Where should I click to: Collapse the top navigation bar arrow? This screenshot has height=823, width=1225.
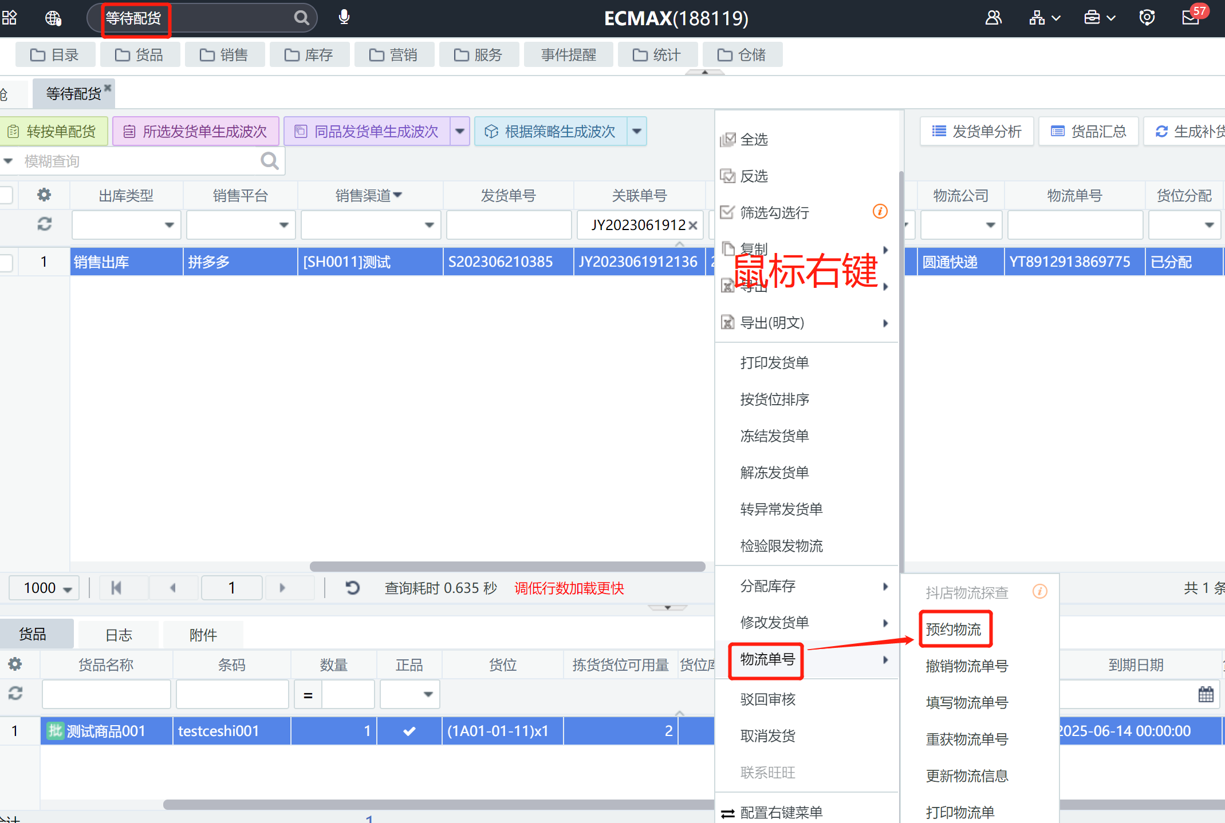705,72
